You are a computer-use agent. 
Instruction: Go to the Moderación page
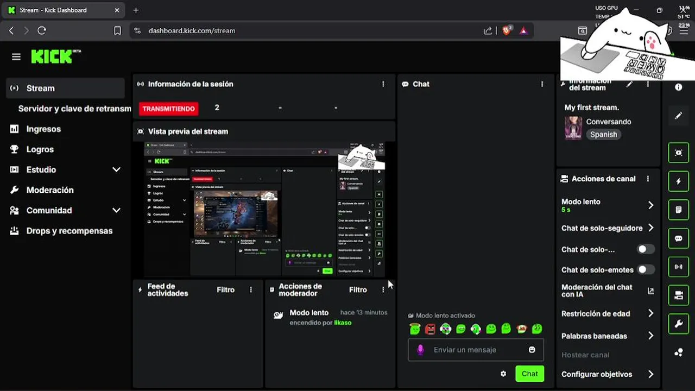(49, 190)
